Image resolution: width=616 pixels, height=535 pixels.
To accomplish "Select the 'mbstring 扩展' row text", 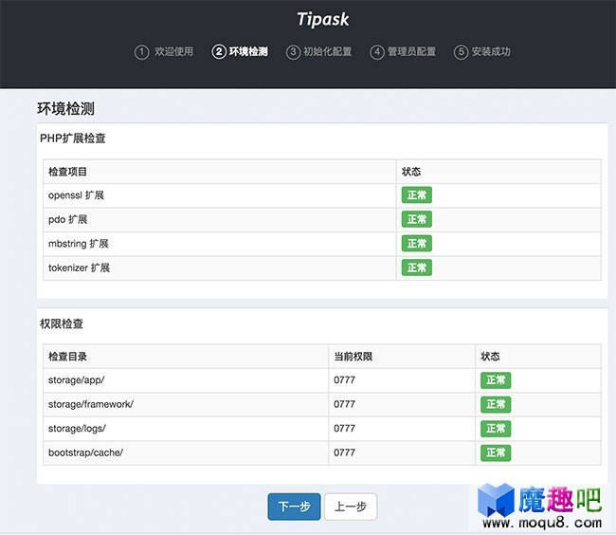I will tap(79, 244).
